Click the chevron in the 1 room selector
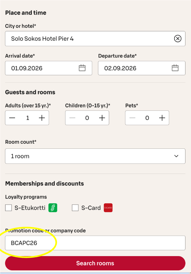Image resolution: width=191 pixels, height=274 pixels. click(176, 156)
